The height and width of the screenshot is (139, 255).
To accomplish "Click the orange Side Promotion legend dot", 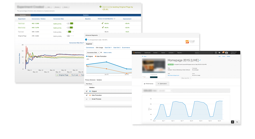I will point(95,56).
